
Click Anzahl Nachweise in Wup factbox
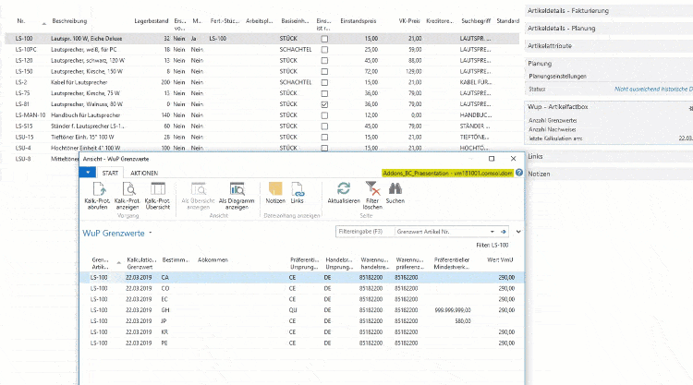tap(552, 130)
